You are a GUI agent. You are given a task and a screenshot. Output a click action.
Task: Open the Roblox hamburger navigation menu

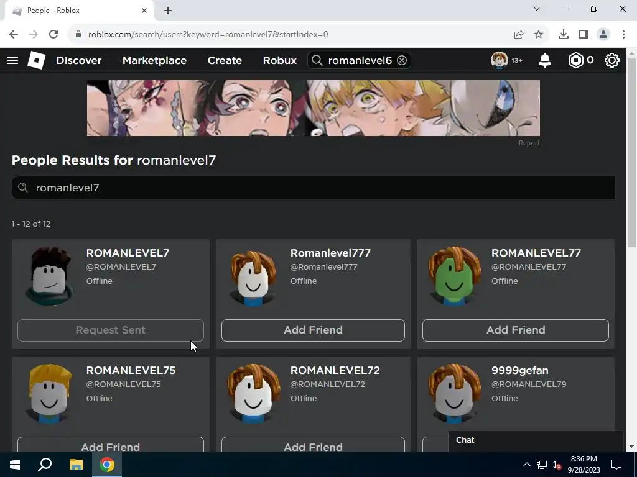coord(12,60)
